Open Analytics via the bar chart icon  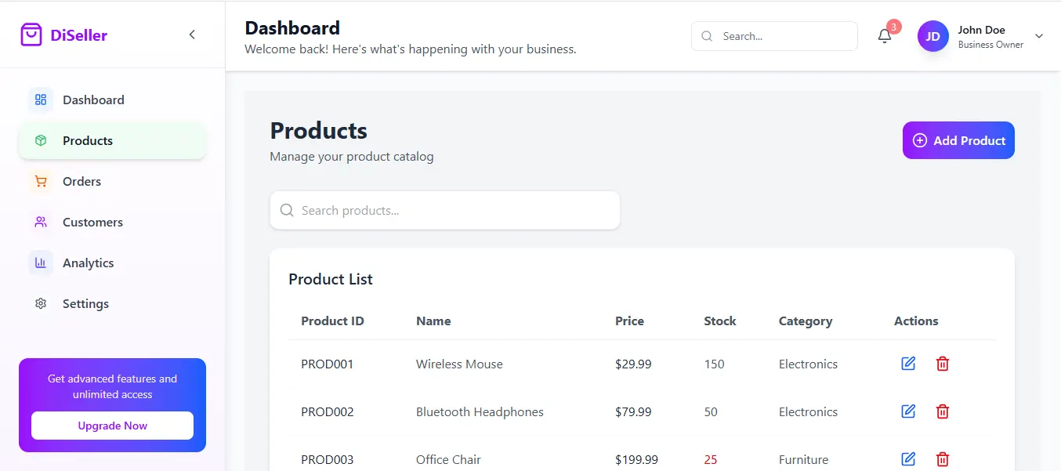[40, 263]
